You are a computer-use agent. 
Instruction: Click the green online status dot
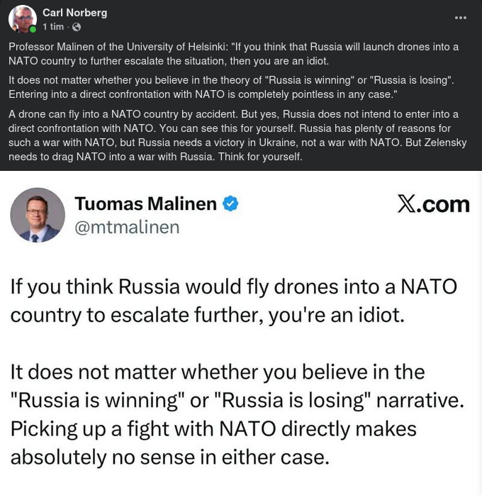33,30
